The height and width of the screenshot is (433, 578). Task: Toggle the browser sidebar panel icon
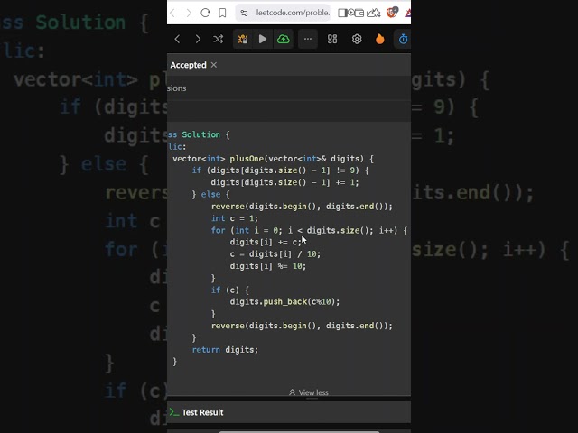click(x=342, y=13)
